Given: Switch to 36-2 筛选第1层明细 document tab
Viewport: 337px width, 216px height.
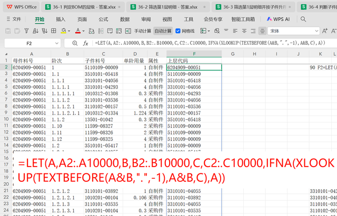Looking at the screenshot, I should tap(167, 7).
